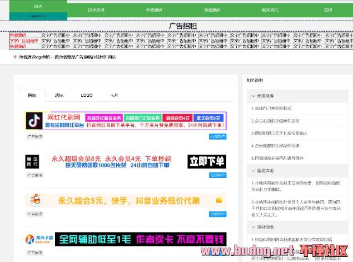Click the blue 在线制作 button under the 立即下单 banner
Screen dimensions: 353x262
[x=218, y=175]
